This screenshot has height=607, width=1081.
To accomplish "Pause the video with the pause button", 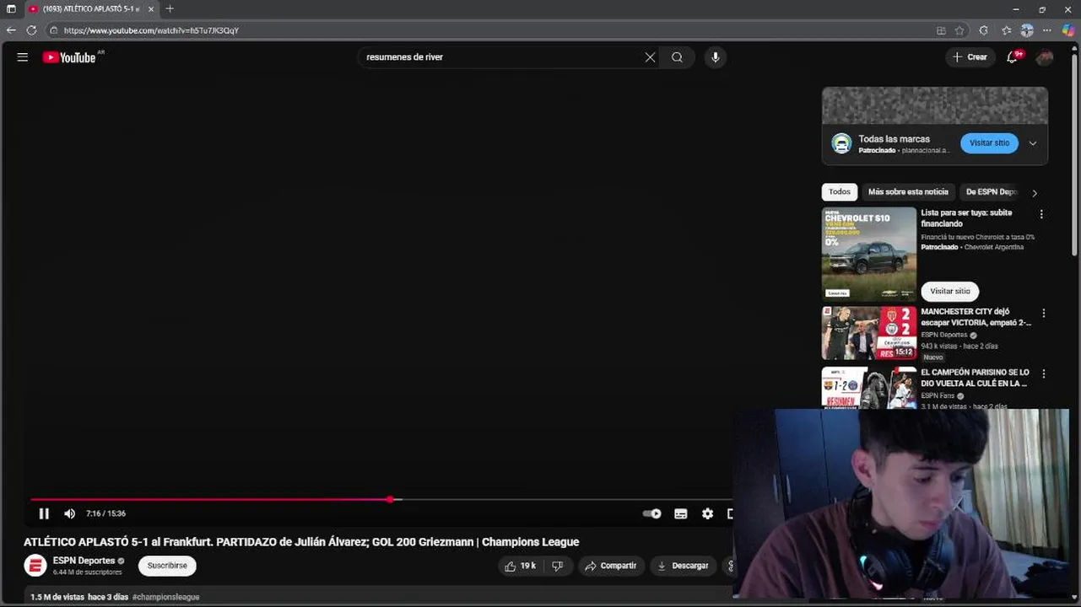I will 44,513.
